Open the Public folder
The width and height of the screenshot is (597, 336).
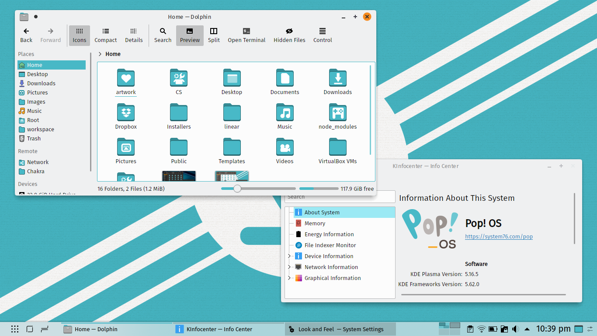(179, 151)
